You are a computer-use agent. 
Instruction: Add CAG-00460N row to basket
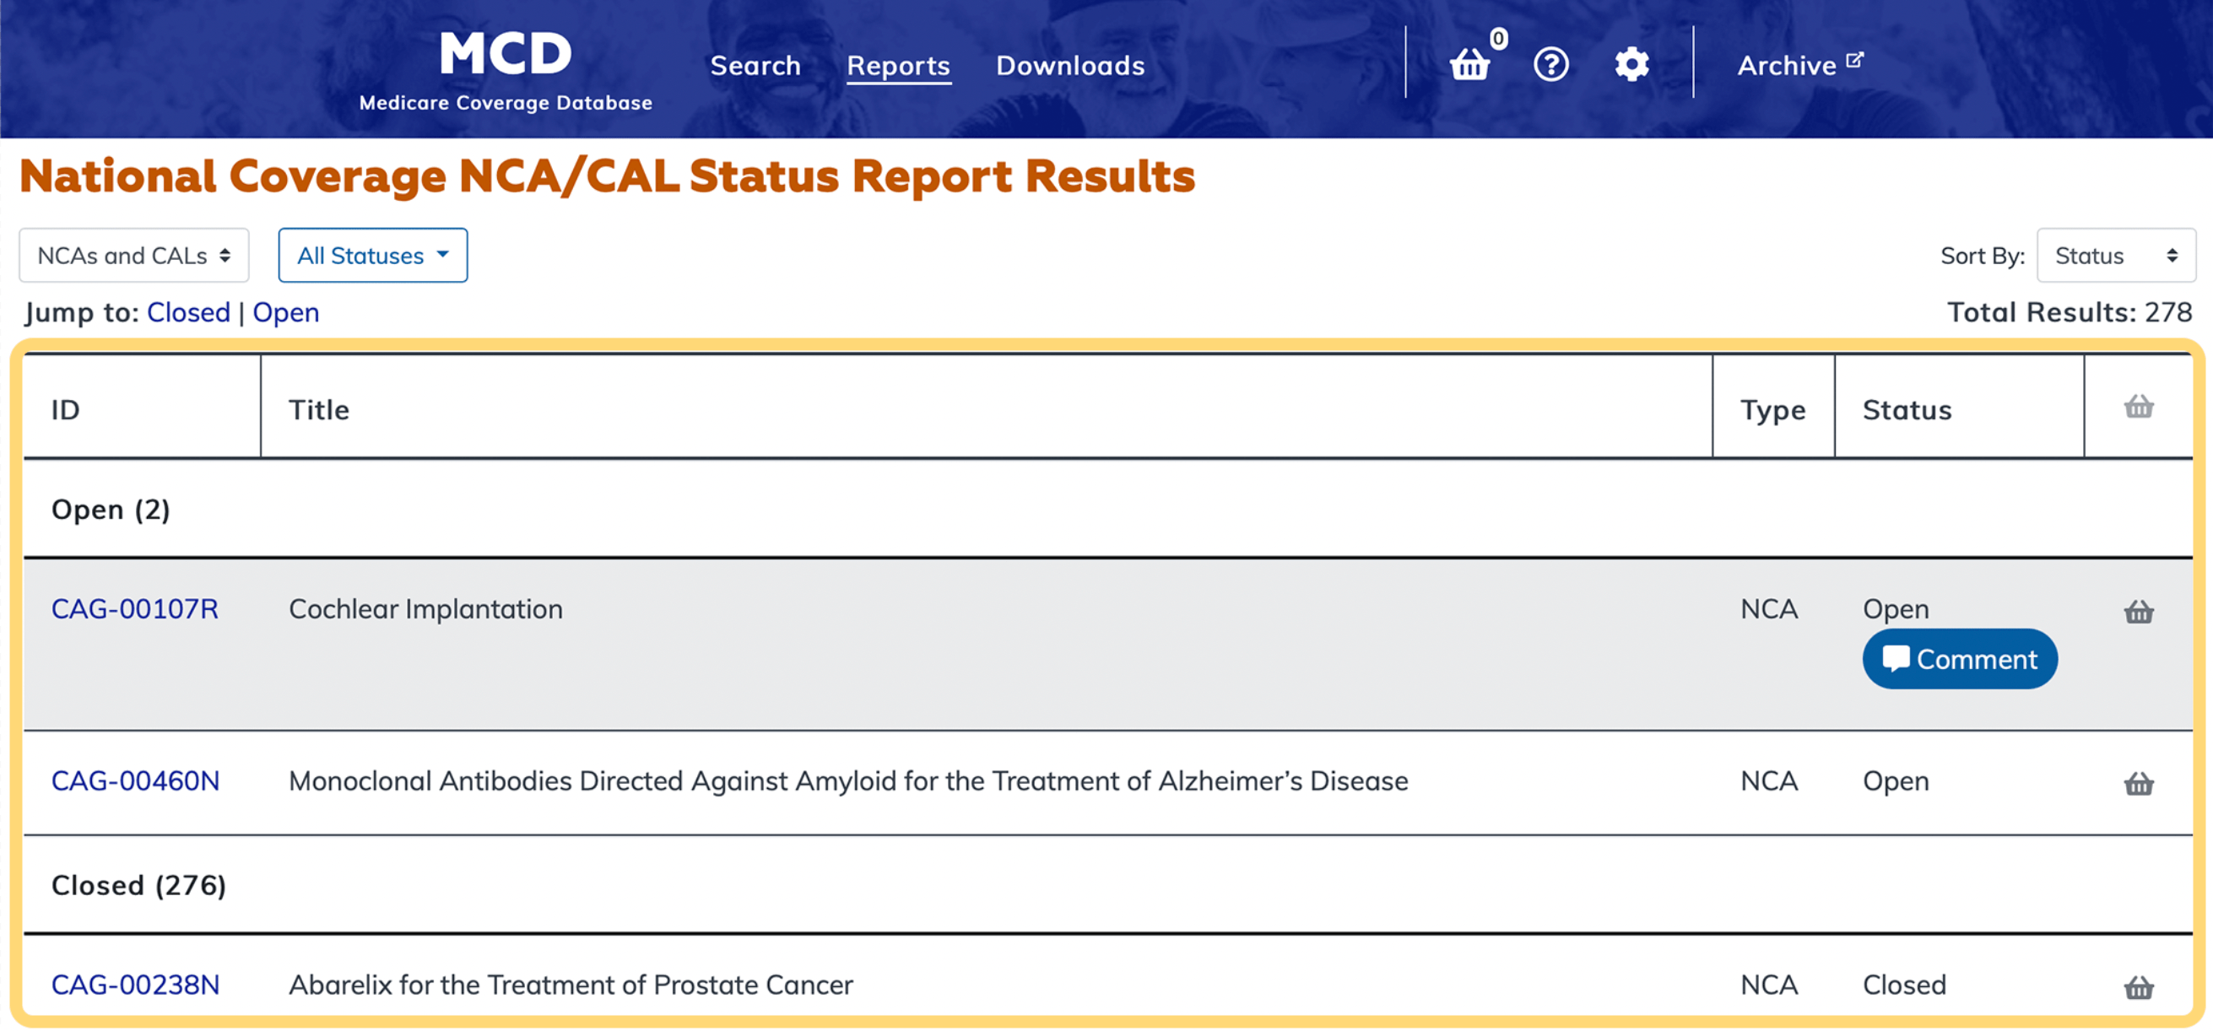[2137, 784]
